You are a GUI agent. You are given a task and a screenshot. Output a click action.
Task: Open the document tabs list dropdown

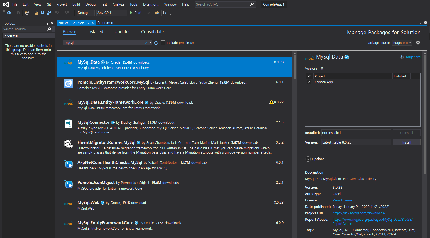[421, 23]
